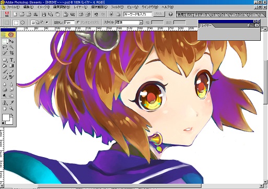Screen dimensions: 268x189
Task: Toggle the アンチエイリアス checkbox
Action: click(x=78, y=22)
